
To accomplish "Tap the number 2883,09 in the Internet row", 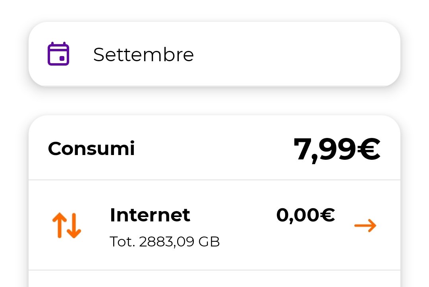I will click(x=167, y=242).
